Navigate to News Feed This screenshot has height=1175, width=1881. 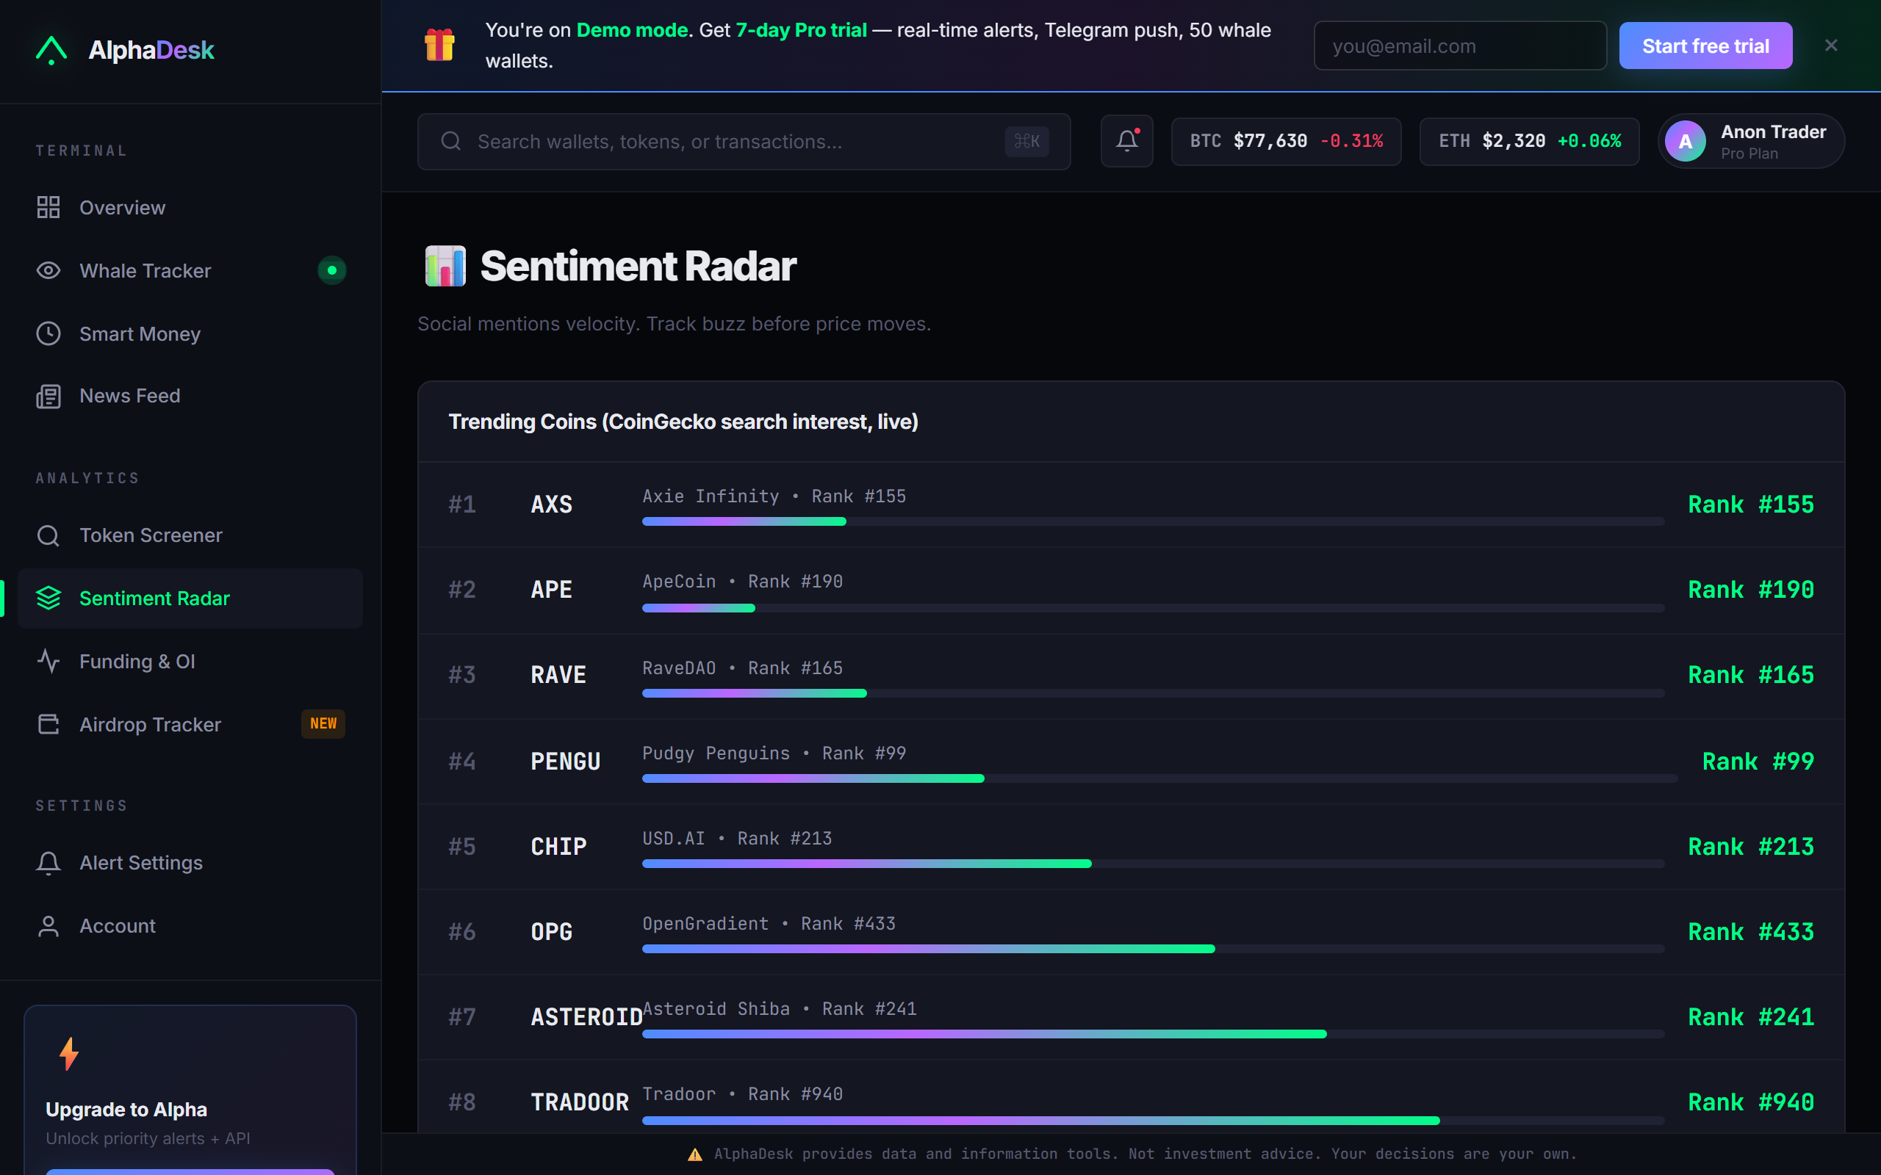190,397
